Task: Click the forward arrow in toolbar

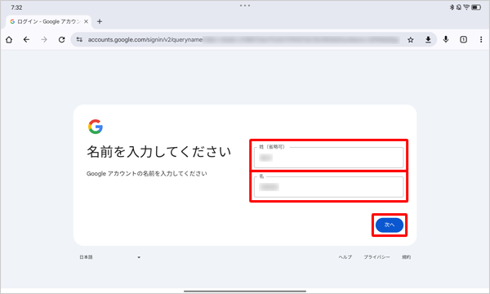Action: (44, 40)
